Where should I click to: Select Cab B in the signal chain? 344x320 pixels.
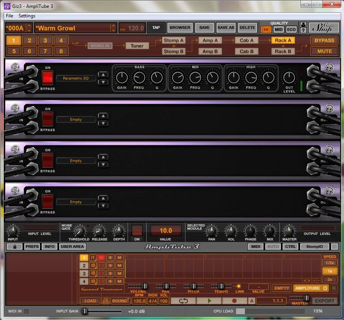tap(247, 51)
